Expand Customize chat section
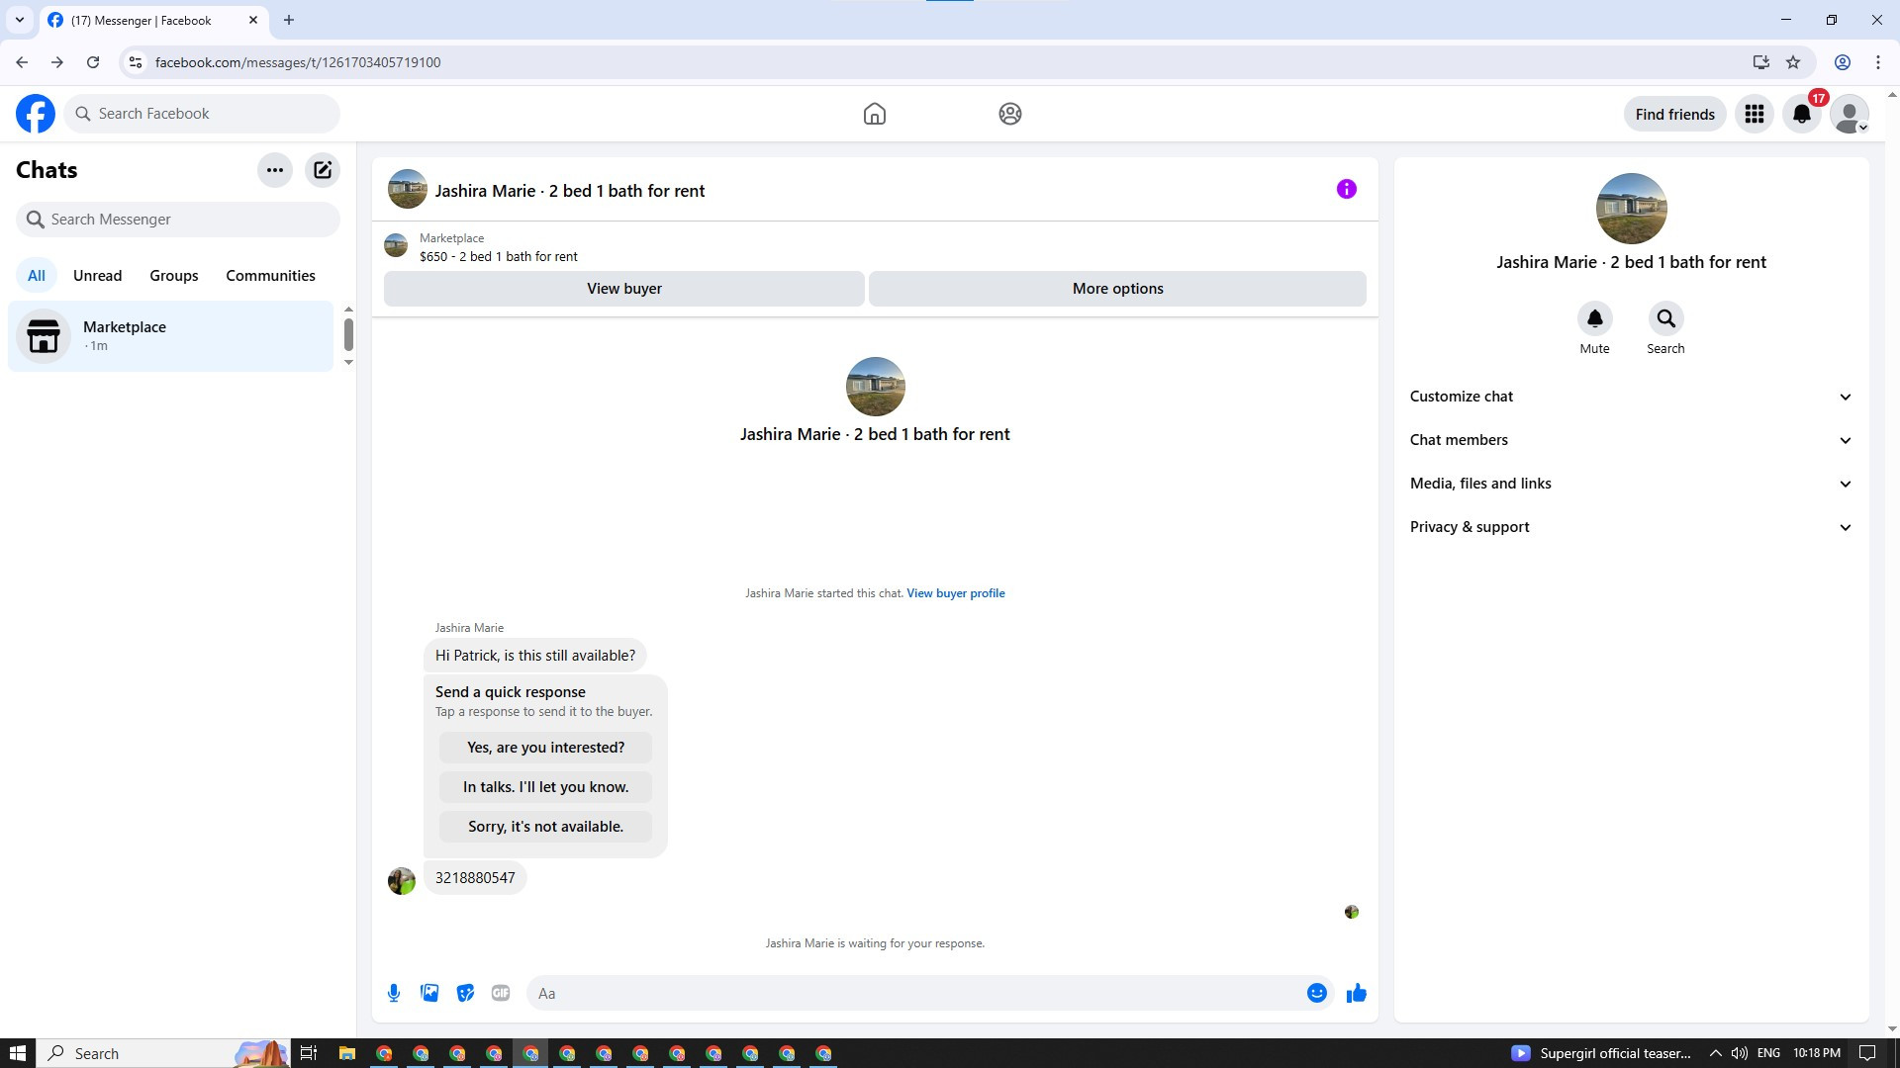 (1630, 397)
